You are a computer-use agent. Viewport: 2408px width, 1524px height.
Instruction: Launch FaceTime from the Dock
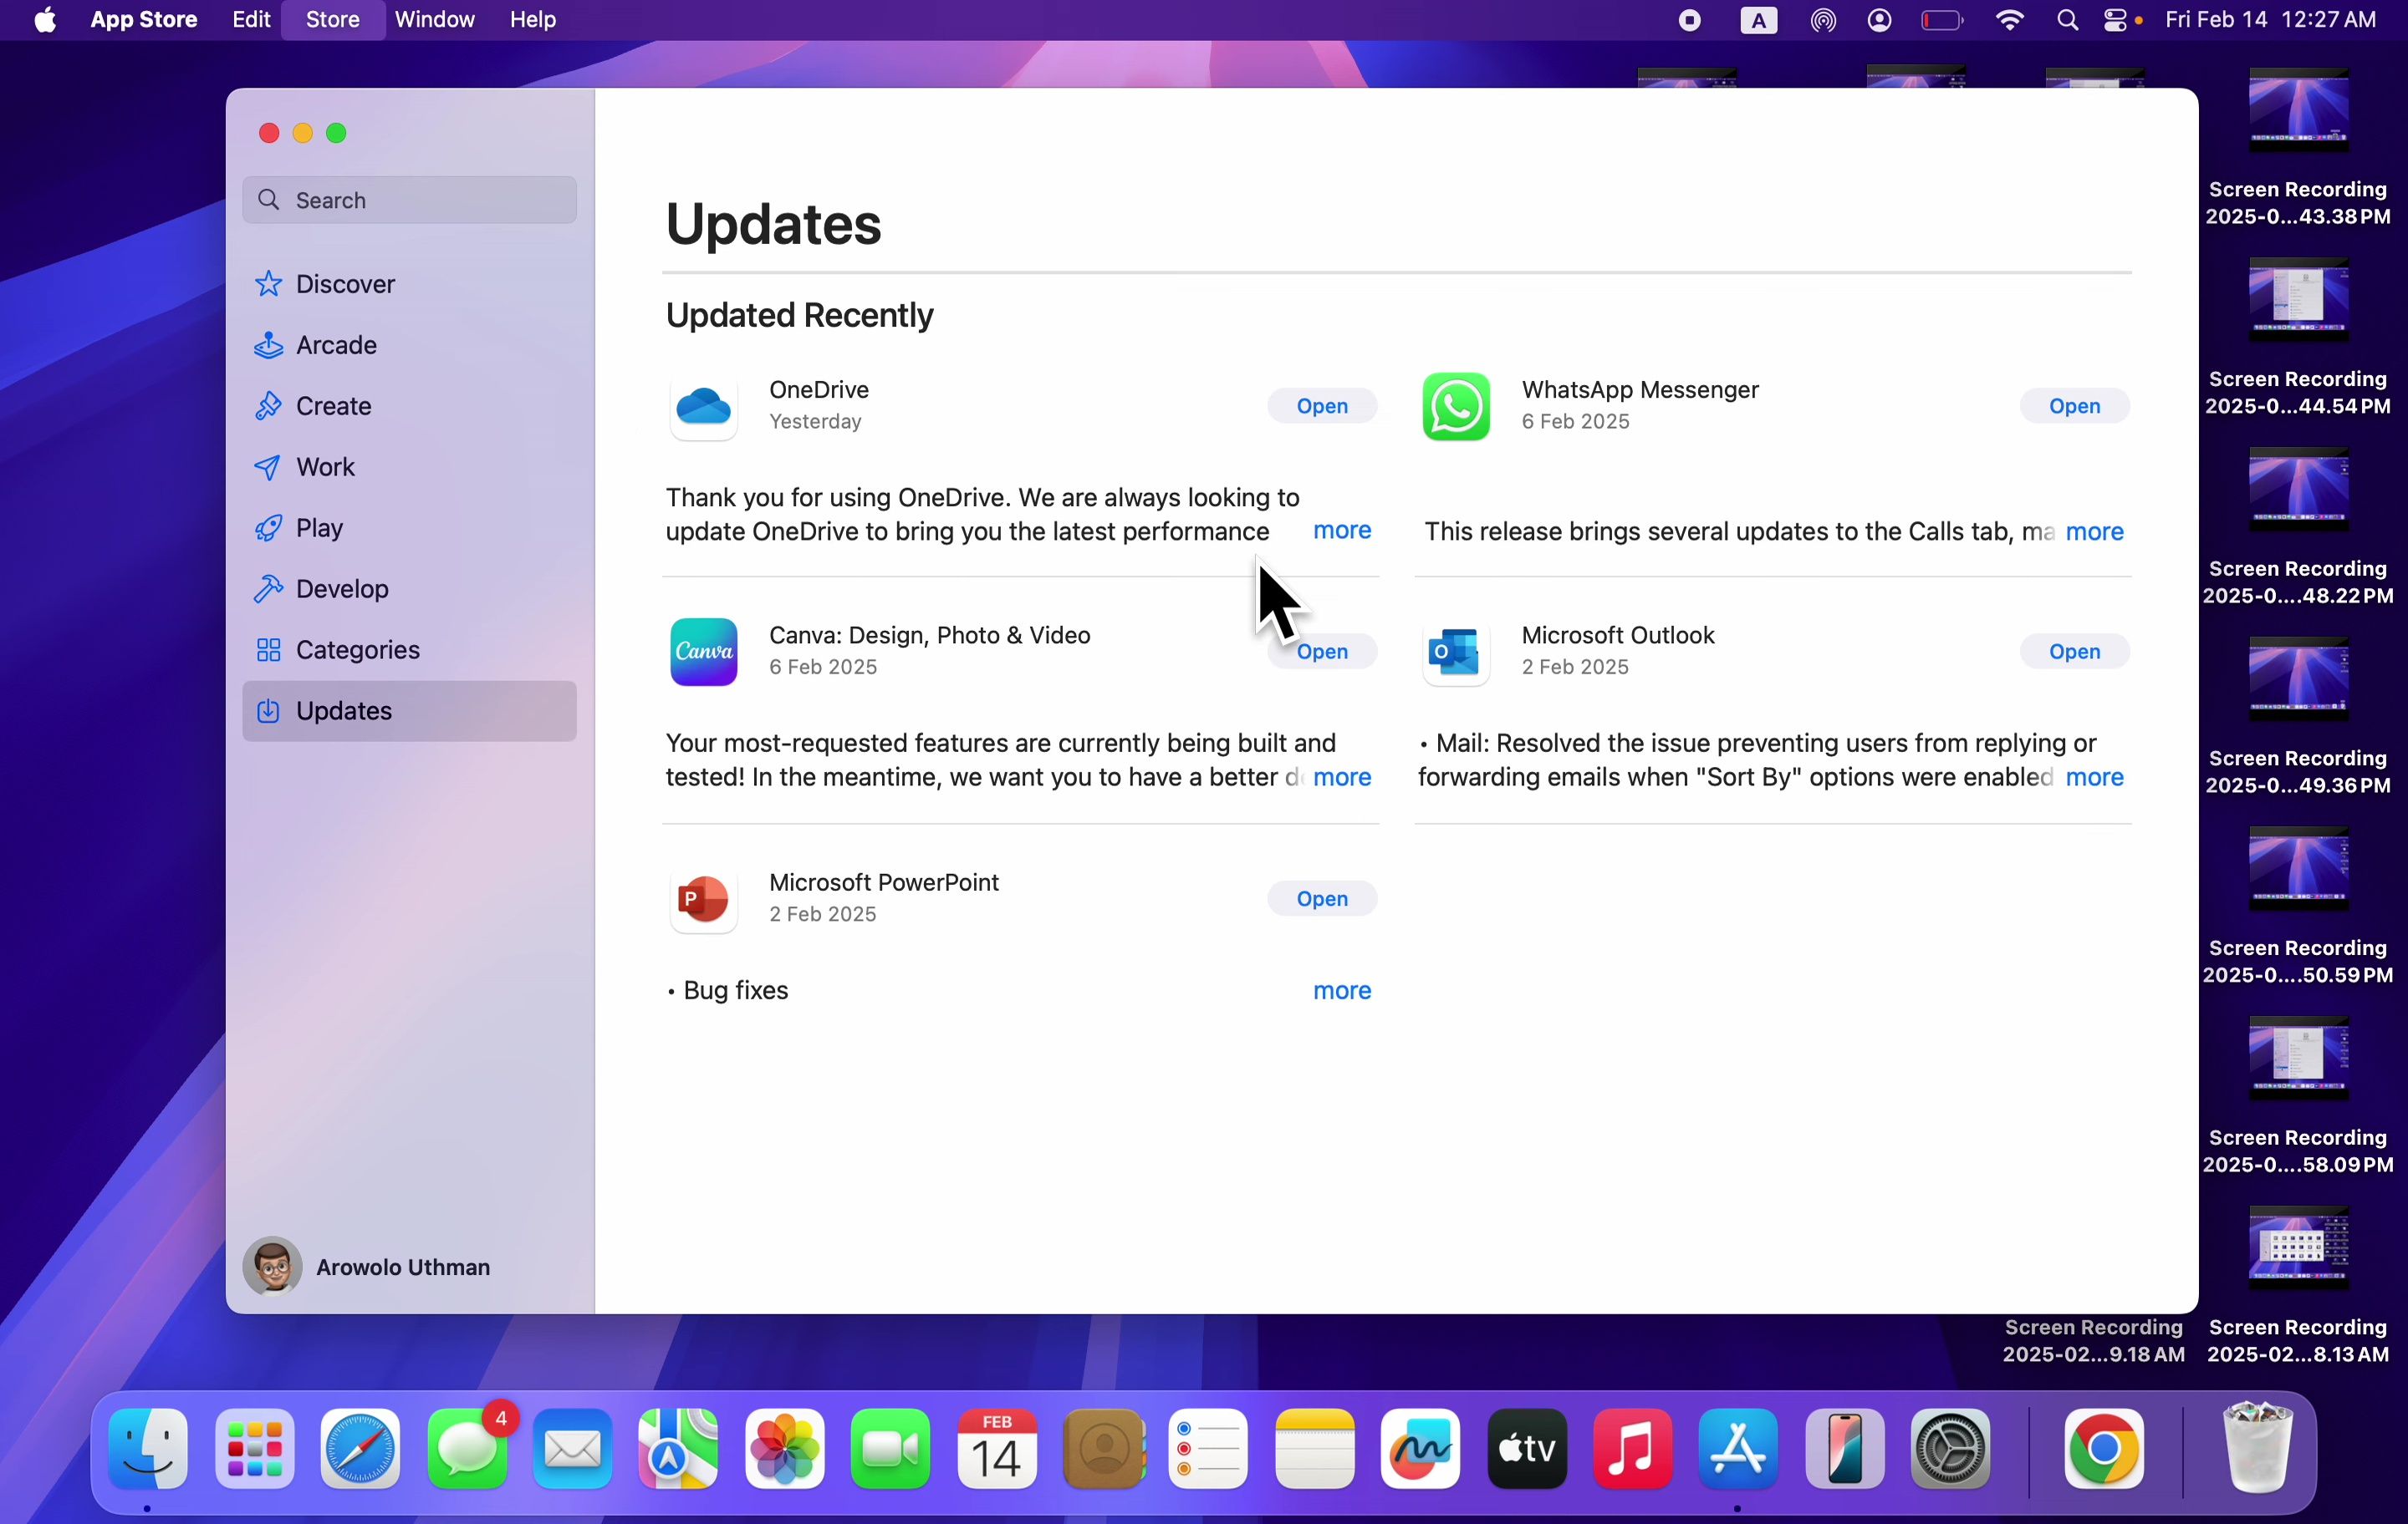[x=890, y=1449]
